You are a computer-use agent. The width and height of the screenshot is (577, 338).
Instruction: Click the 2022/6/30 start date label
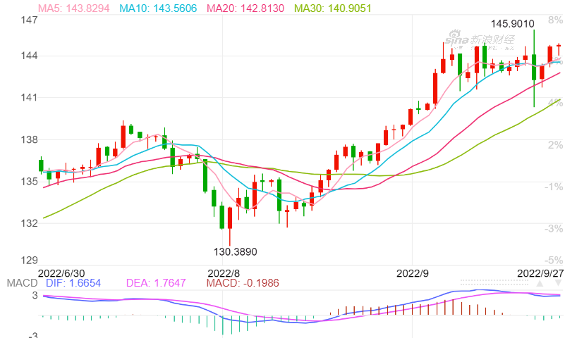coord(61,273)
